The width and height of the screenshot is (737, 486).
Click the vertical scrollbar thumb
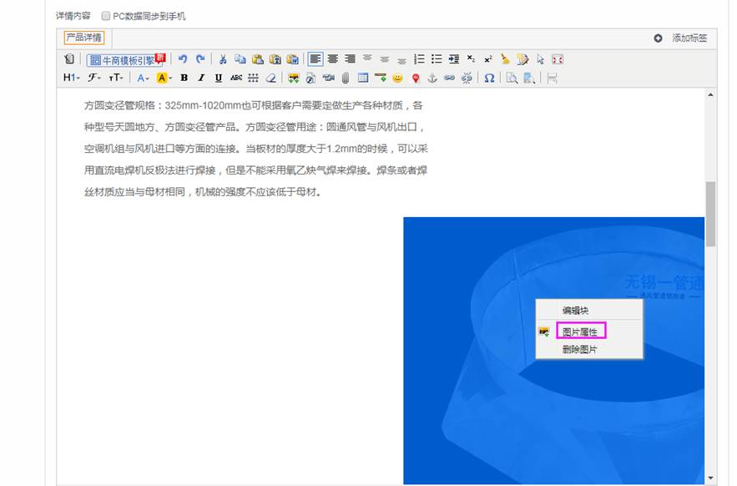click(710, 214)
